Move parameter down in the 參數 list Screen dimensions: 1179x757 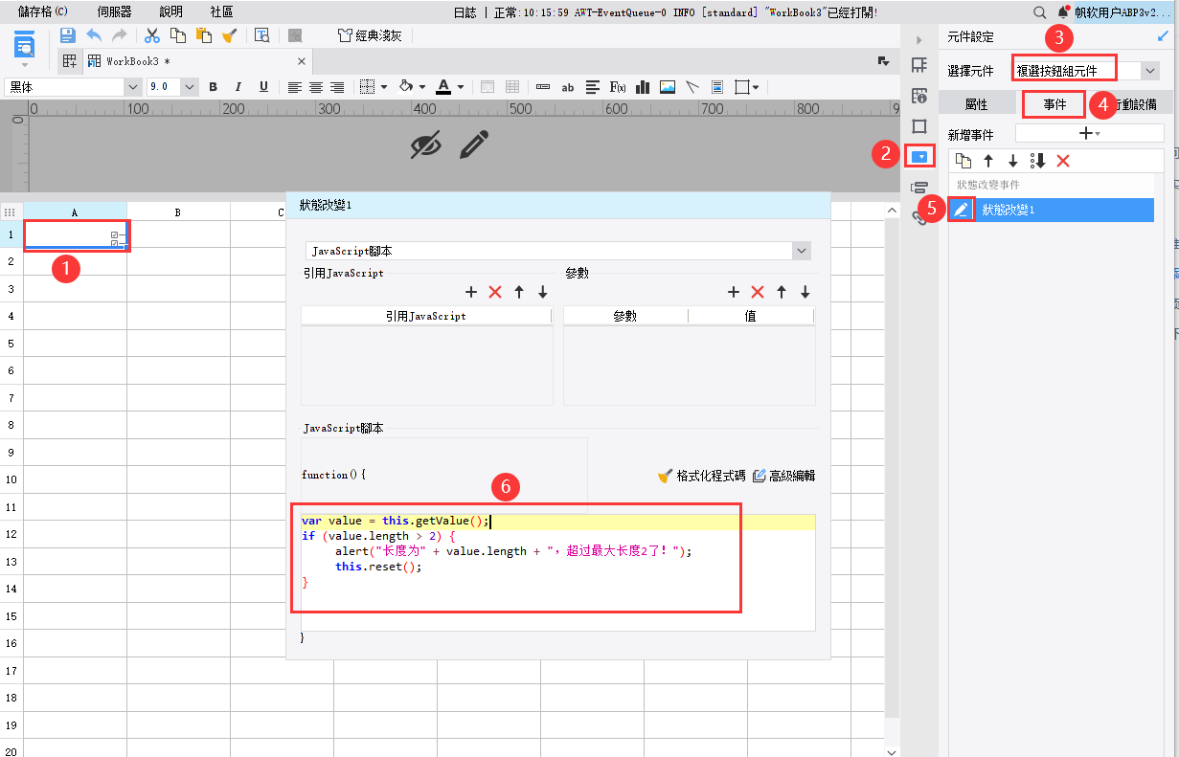click(805, 292)
